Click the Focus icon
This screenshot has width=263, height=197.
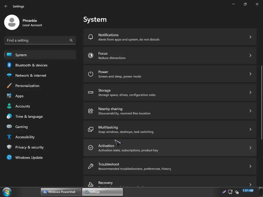coord(91,55)
